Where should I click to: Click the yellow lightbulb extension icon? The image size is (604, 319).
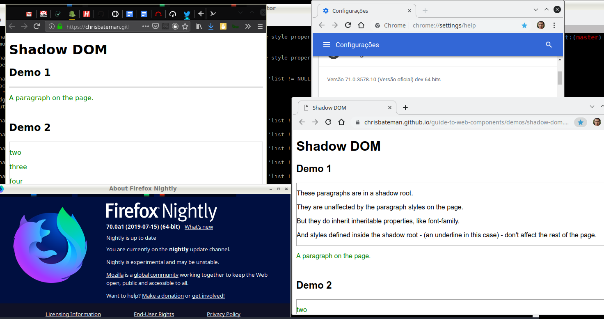tap(223, 26)
